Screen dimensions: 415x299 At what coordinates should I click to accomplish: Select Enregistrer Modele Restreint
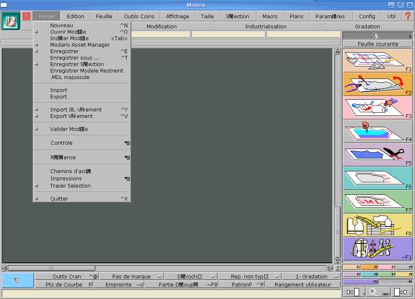82,70
